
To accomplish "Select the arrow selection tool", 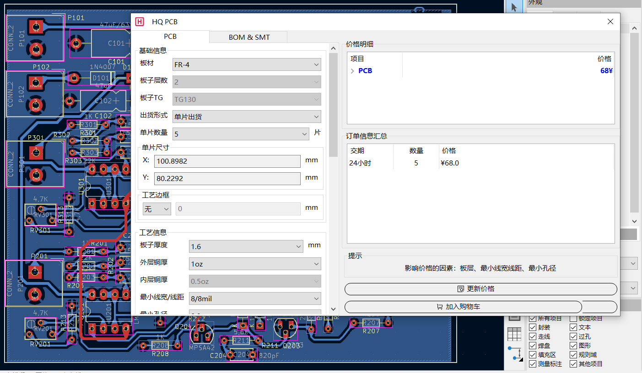I will coord(514,7).
